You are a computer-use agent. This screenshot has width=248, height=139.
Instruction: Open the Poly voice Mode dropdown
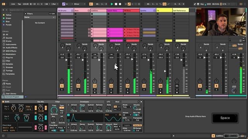pyautogui.click(x=127, y=107)
